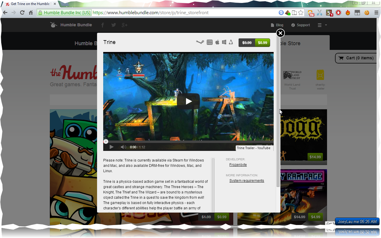Click the Windows platform icon

tap(224, 42)
